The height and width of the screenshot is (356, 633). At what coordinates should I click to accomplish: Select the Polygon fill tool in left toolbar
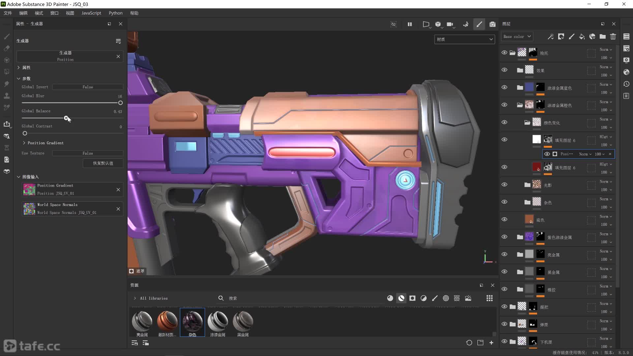[x=7, y=72]
